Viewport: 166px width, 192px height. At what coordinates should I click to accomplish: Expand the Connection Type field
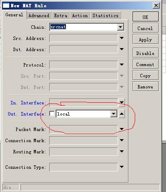click(x=122, y=167)
